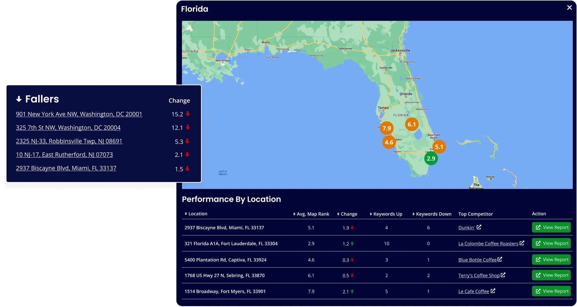View Report for 1514 Broadway, Fort Myers
This screenshot has height=307, width=577.
(x=551, y=291)
